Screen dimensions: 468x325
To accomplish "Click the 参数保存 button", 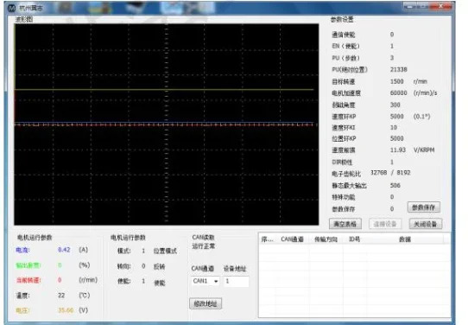I will (x=424, y=207).
